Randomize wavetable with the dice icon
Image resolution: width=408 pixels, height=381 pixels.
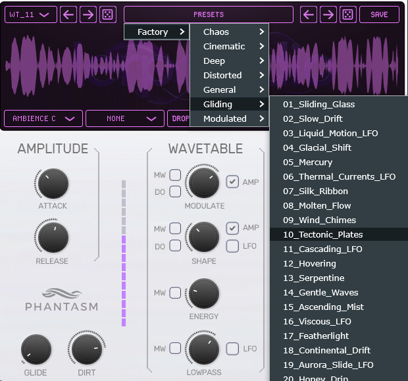coord(108,14)
